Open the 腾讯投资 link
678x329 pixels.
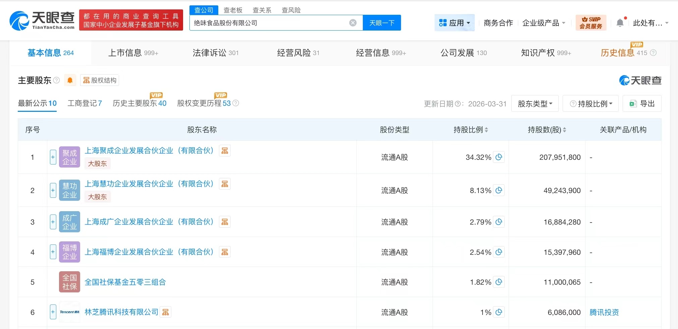coord(604,312)
